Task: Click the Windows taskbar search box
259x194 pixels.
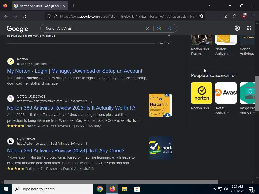Action: (x=53, y=189)
